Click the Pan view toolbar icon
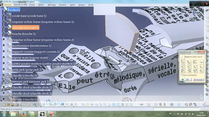Image resolution: width=209 pixels, height=117 pixels. pyautogui.click(x=92, y=105)
